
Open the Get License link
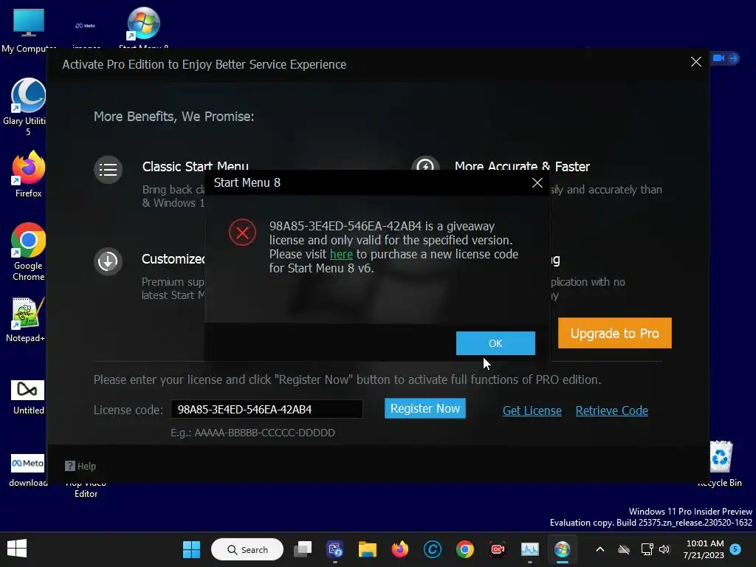tap(532, 410)
